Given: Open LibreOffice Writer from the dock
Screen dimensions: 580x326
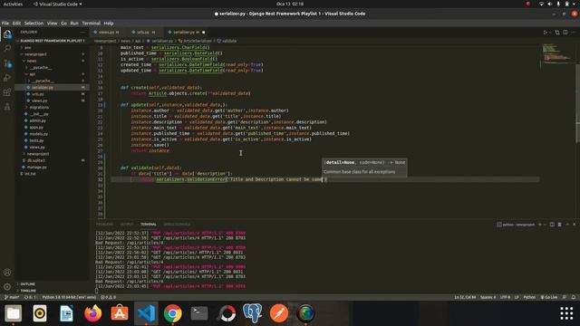Looking at the screenshot, I should click(x=66, y=313).
